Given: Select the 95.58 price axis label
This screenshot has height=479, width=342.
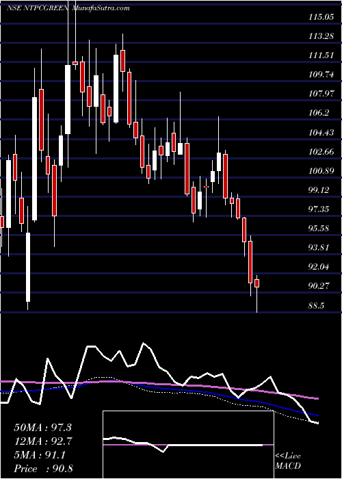Looking at the screenshot, I should 319,229.
